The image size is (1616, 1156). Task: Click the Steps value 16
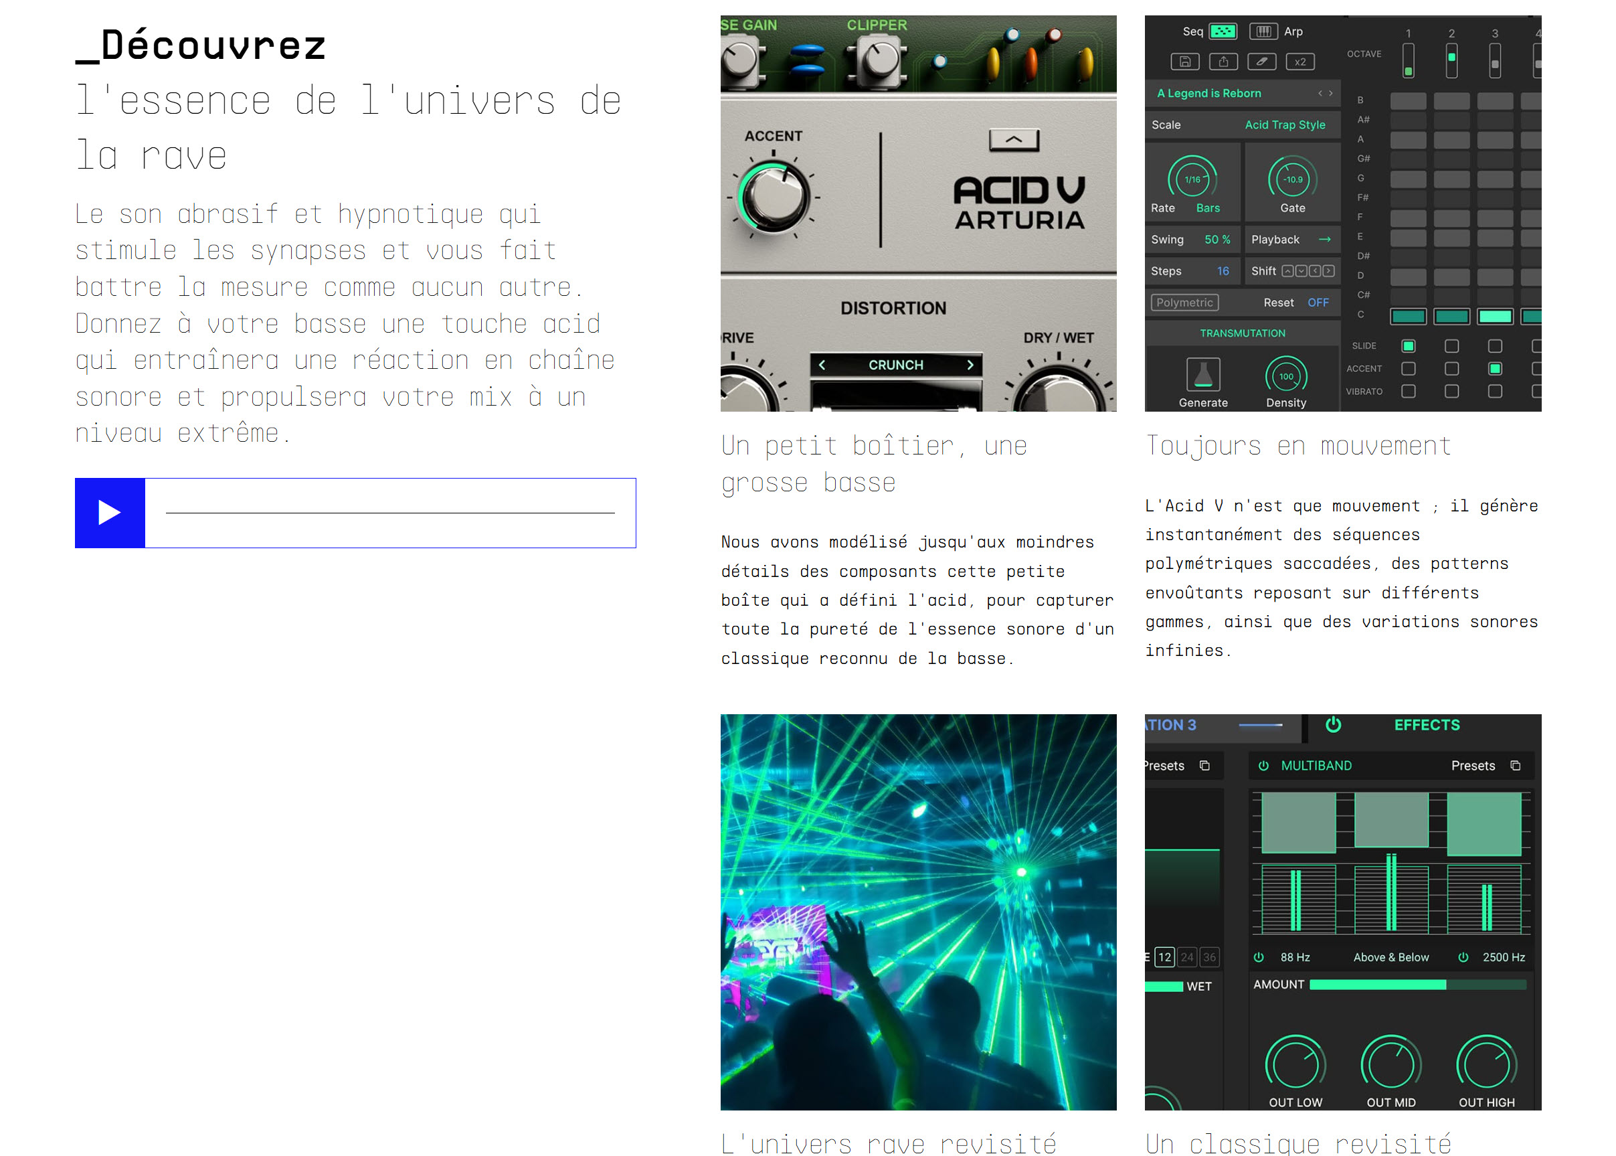(x=1223, y=271)
